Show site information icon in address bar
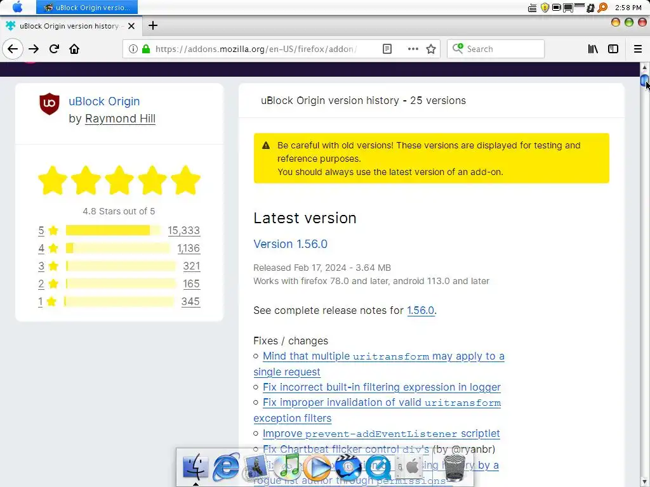Image resolution: width=650 pixels, height=487 pixels. [x=133, y=49]
